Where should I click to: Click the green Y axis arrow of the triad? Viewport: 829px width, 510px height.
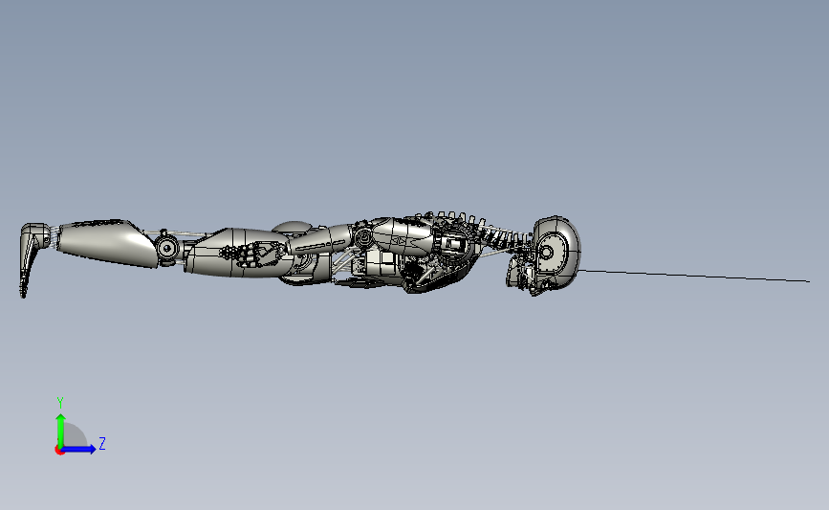point(60,430)
